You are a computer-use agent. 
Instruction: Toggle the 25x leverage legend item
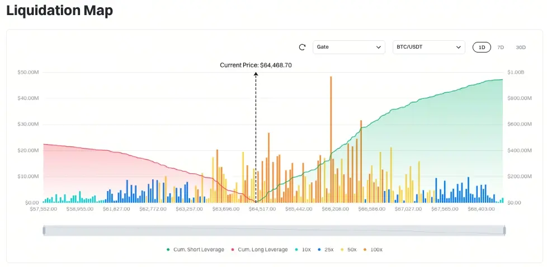pos(326,250)
